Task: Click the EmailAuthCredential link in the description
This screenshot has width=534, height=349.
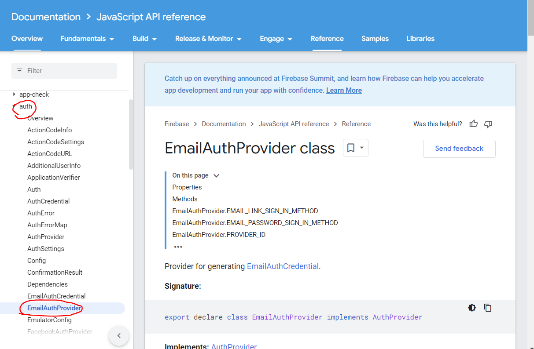Action: click(x=283, y=266)
